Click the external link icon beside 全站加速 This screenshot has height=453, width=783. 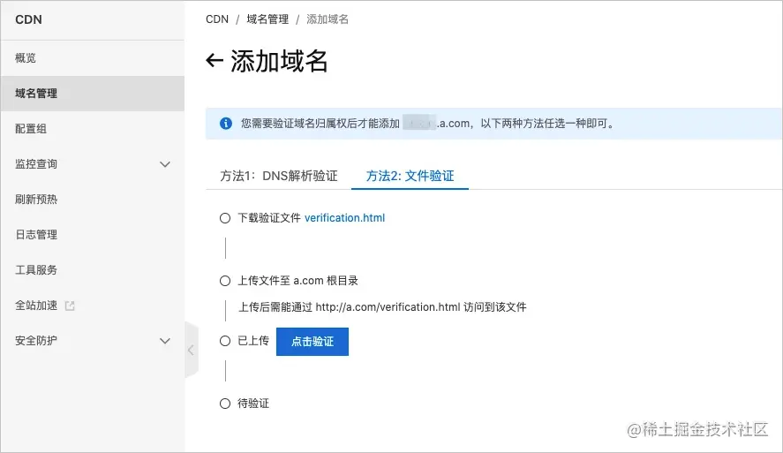(71, 306)
